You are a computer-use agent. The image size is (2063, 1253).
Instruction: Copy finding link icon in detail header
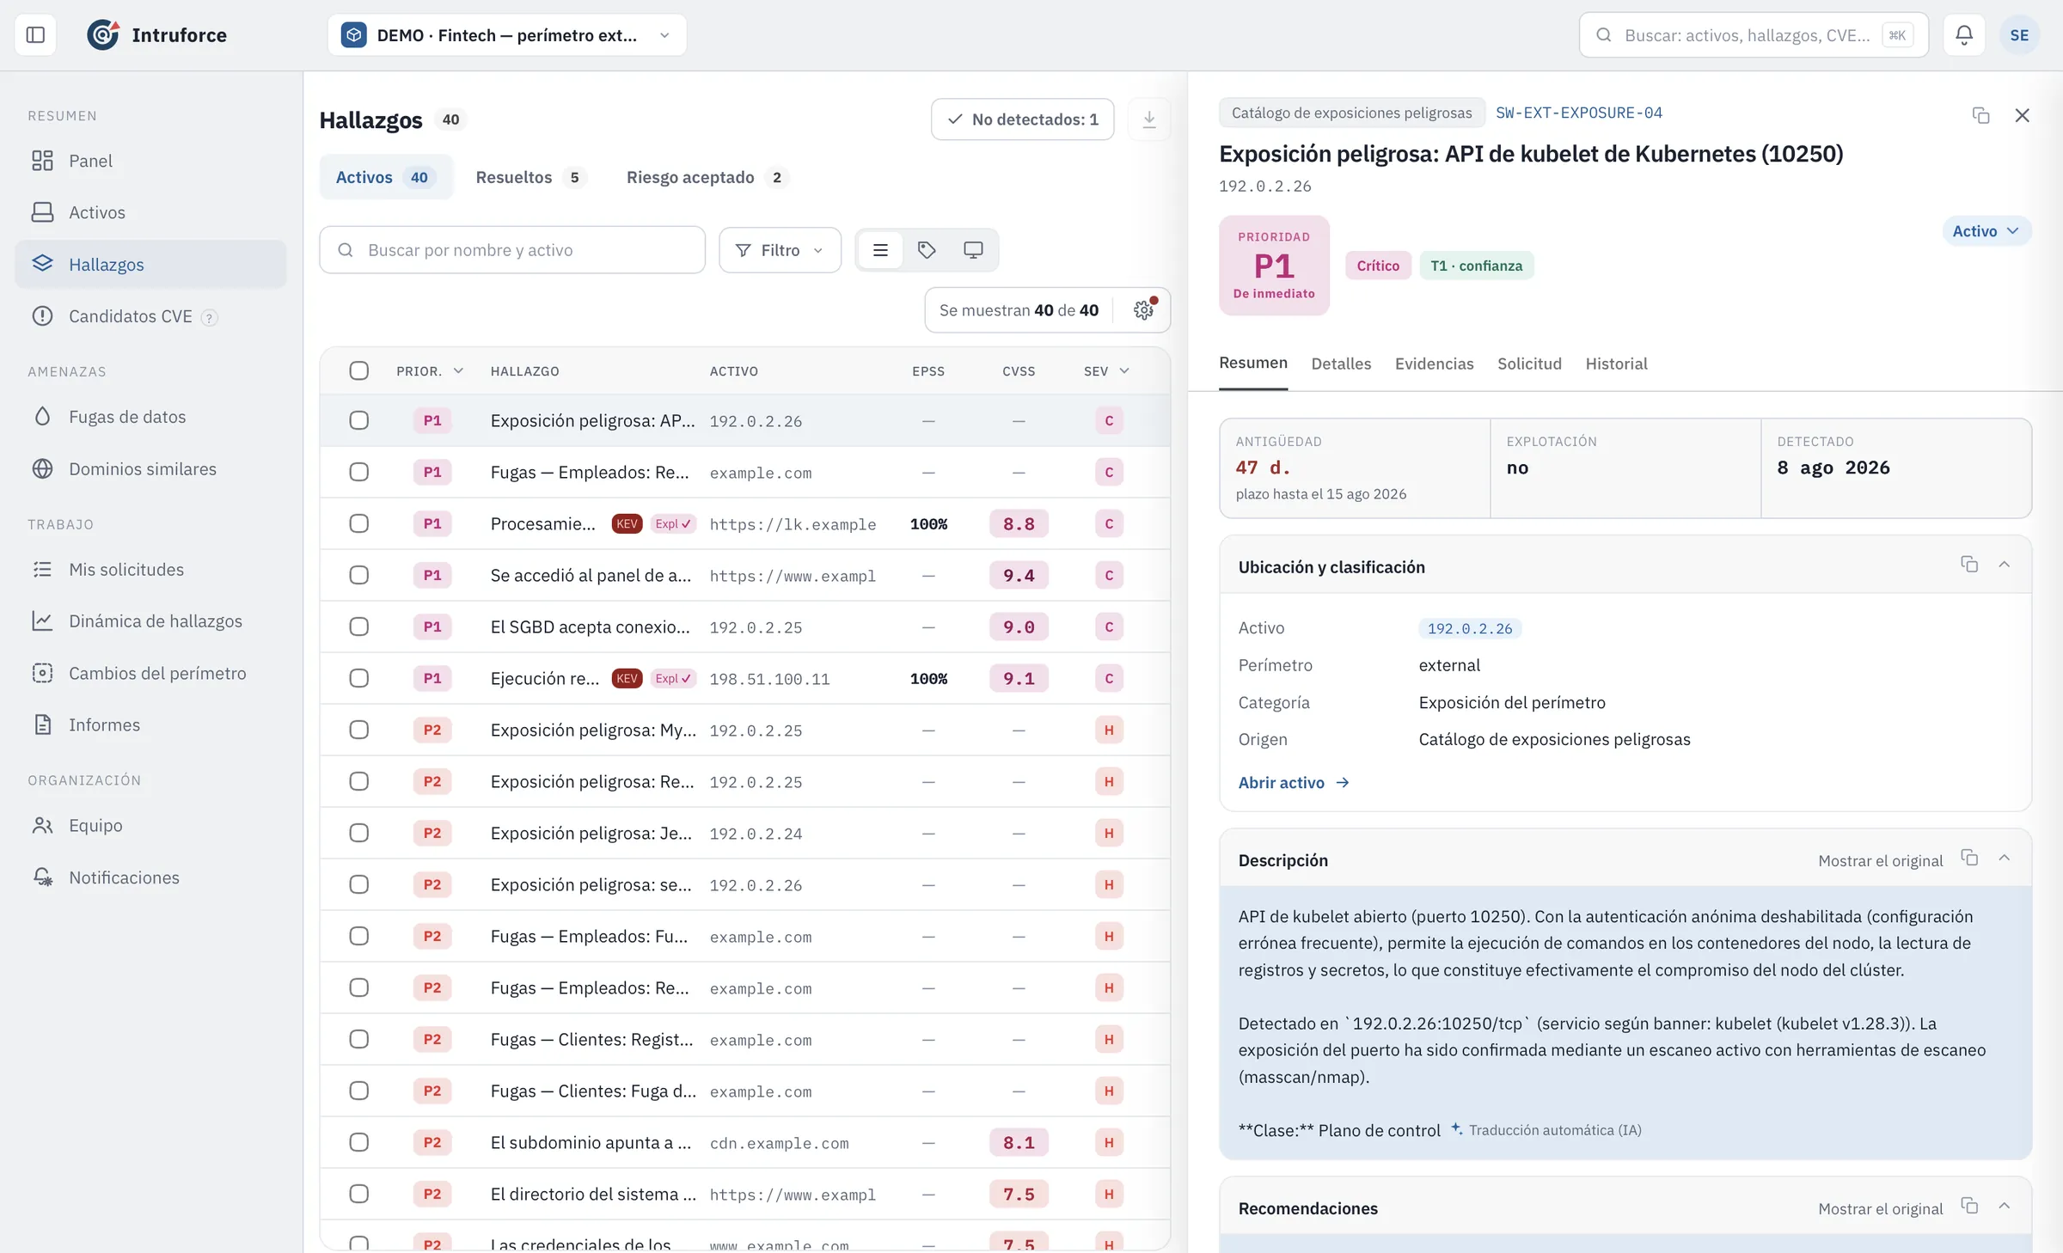pos(1980,115)
